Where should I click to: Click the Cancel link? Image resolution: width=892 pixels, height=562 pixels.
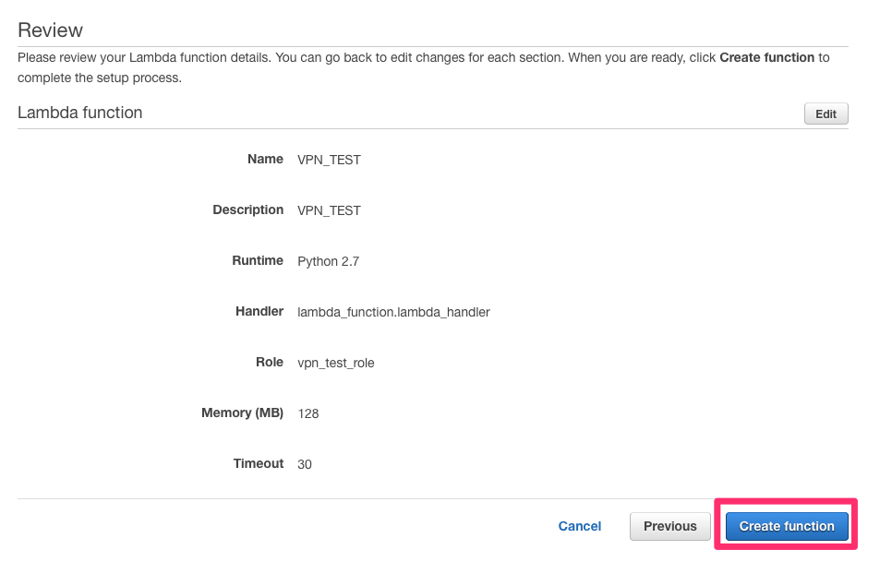tap(579, 526)
